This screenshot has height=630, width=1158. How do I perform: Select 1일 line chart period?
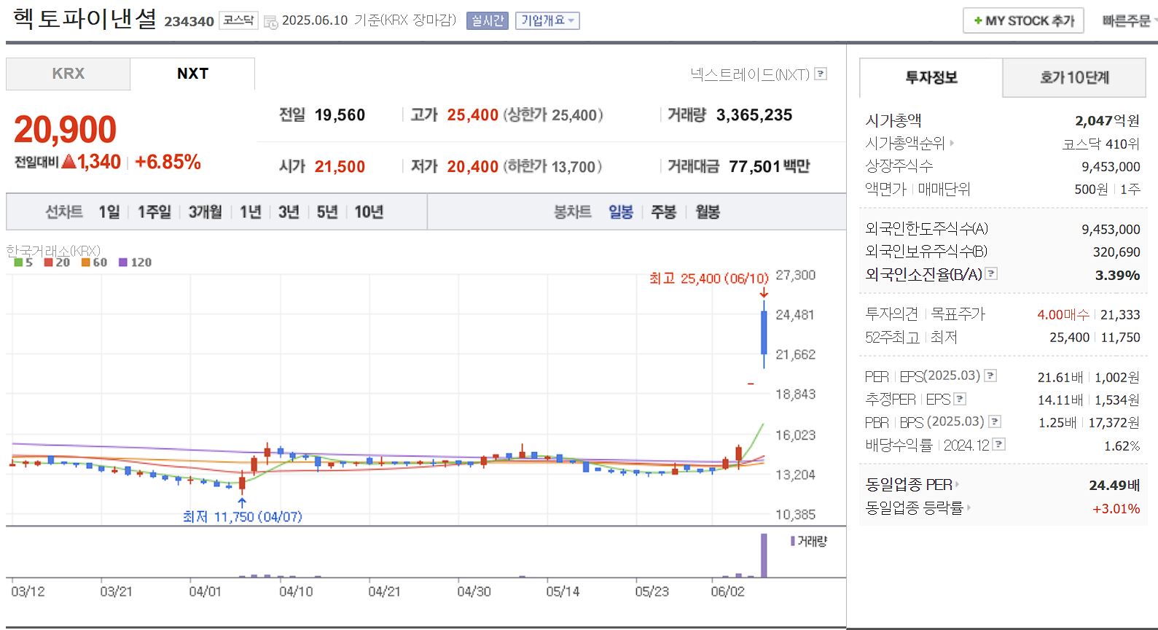[x=109, y=211]
